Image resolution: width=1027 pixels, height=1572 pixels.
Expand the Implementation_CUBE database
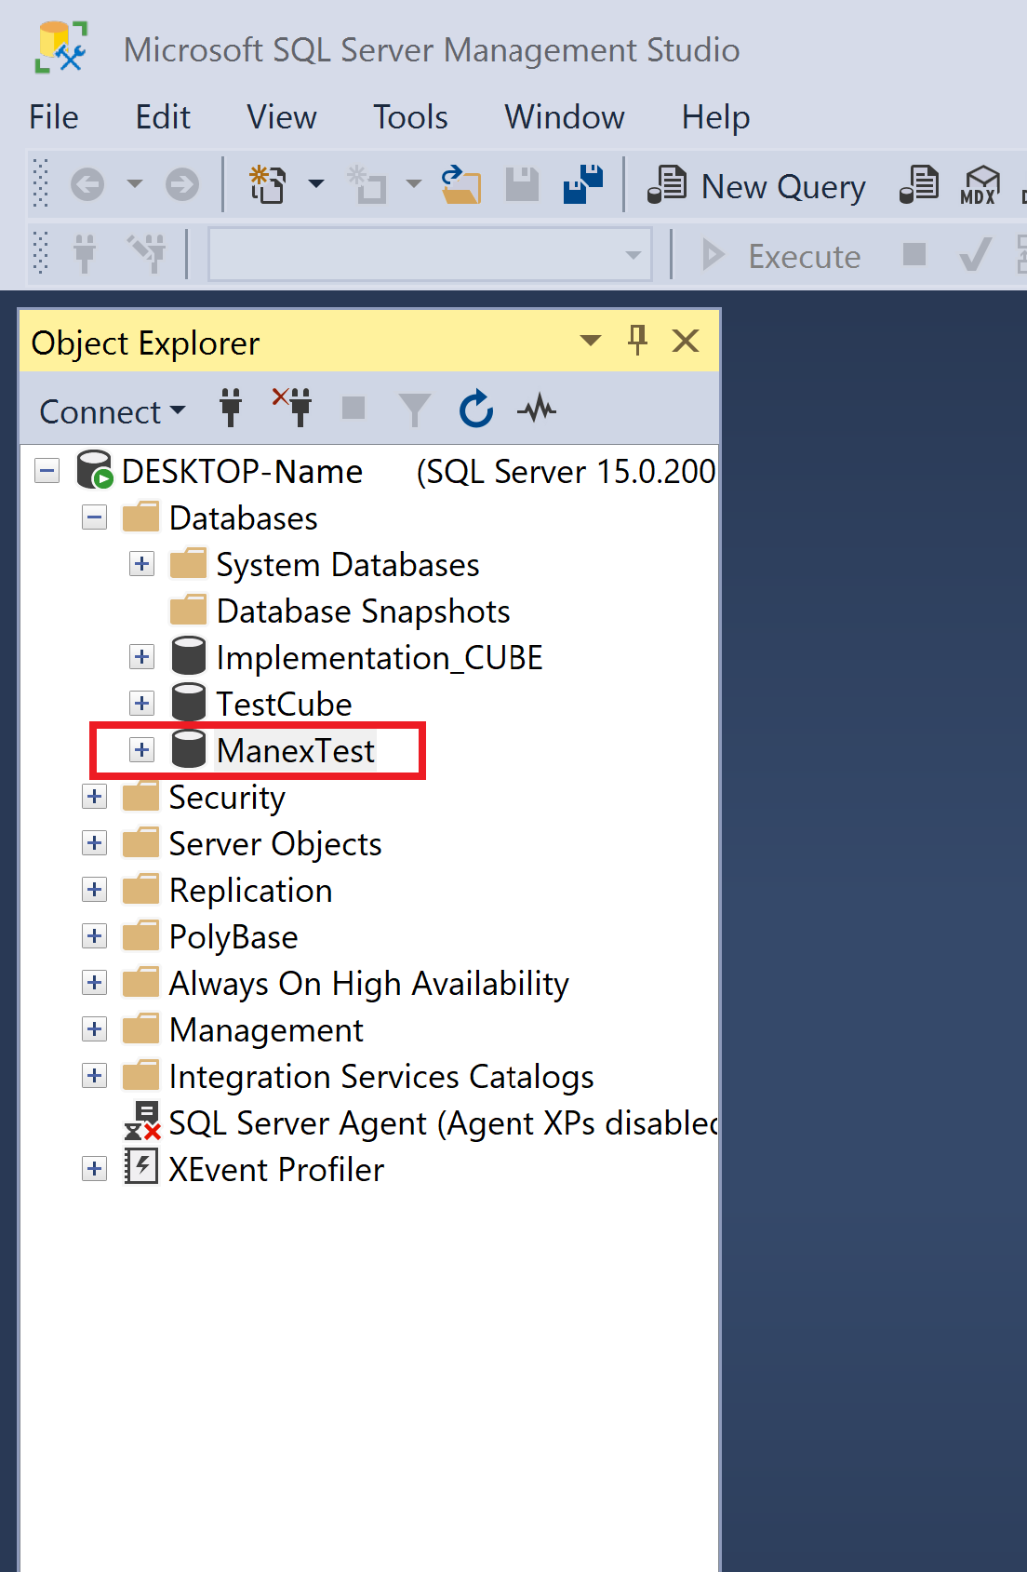(141, 657)
